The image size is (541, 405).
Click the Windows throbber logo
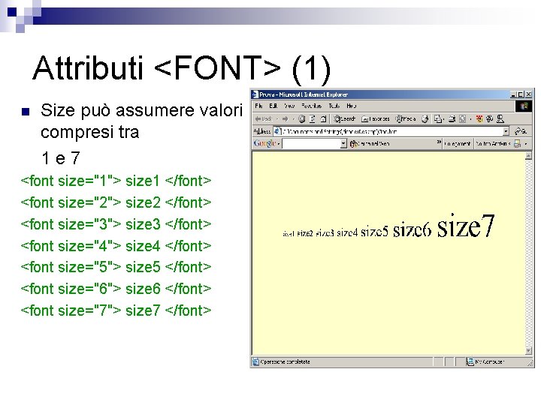click(x=524, y=106)
